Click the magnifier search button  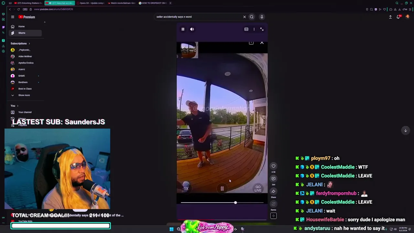point(252,17)
